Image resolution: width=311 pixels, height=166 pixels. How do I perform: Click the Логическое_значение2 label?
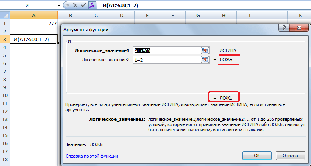point(106,60)
